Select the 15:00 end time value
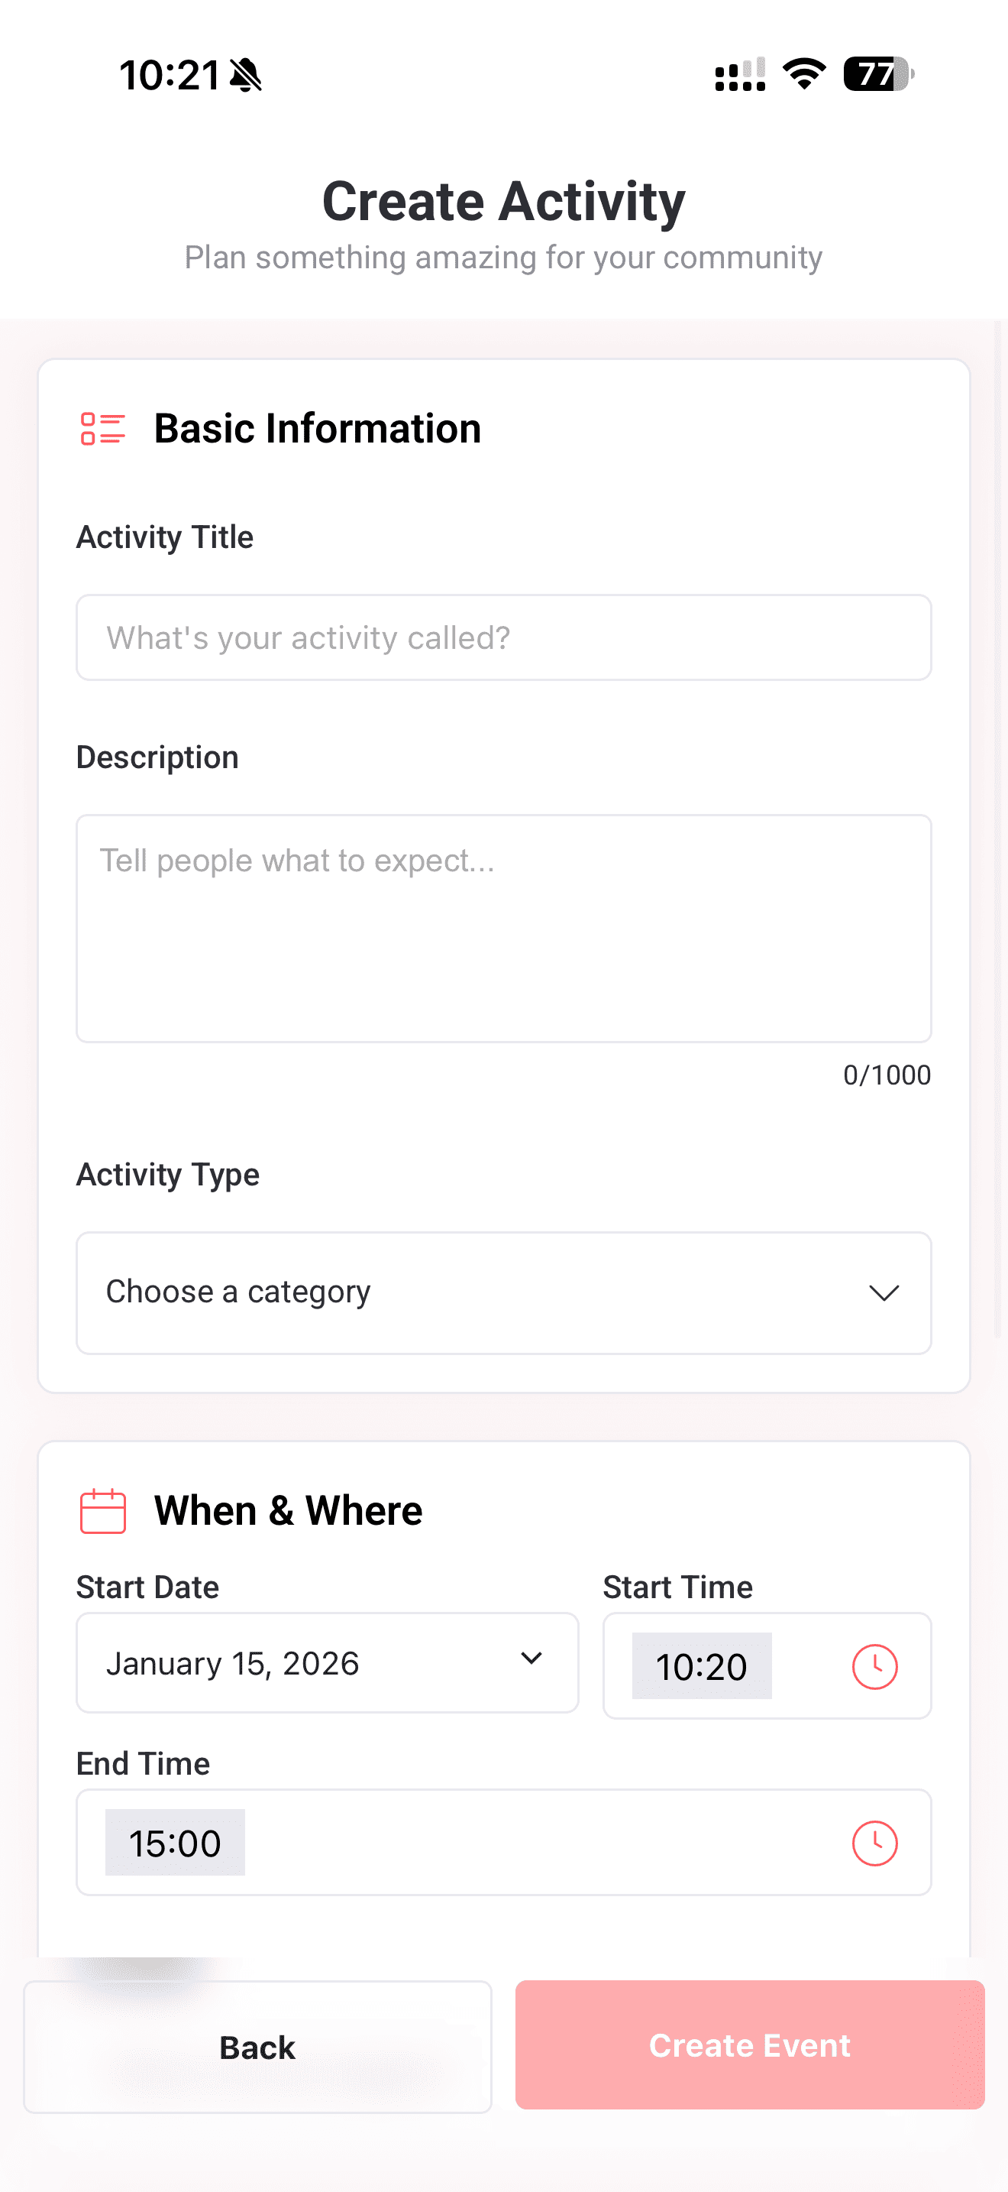The height and width of the screenshot is (2192, 1008). (175, 1843)
